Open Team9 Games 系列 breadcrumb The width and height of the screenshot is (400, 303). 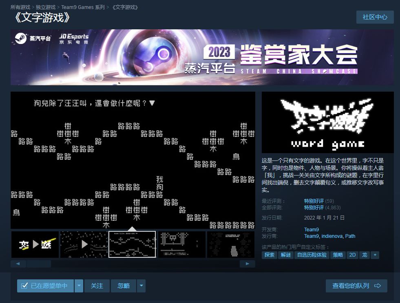(x=83, y=7)
